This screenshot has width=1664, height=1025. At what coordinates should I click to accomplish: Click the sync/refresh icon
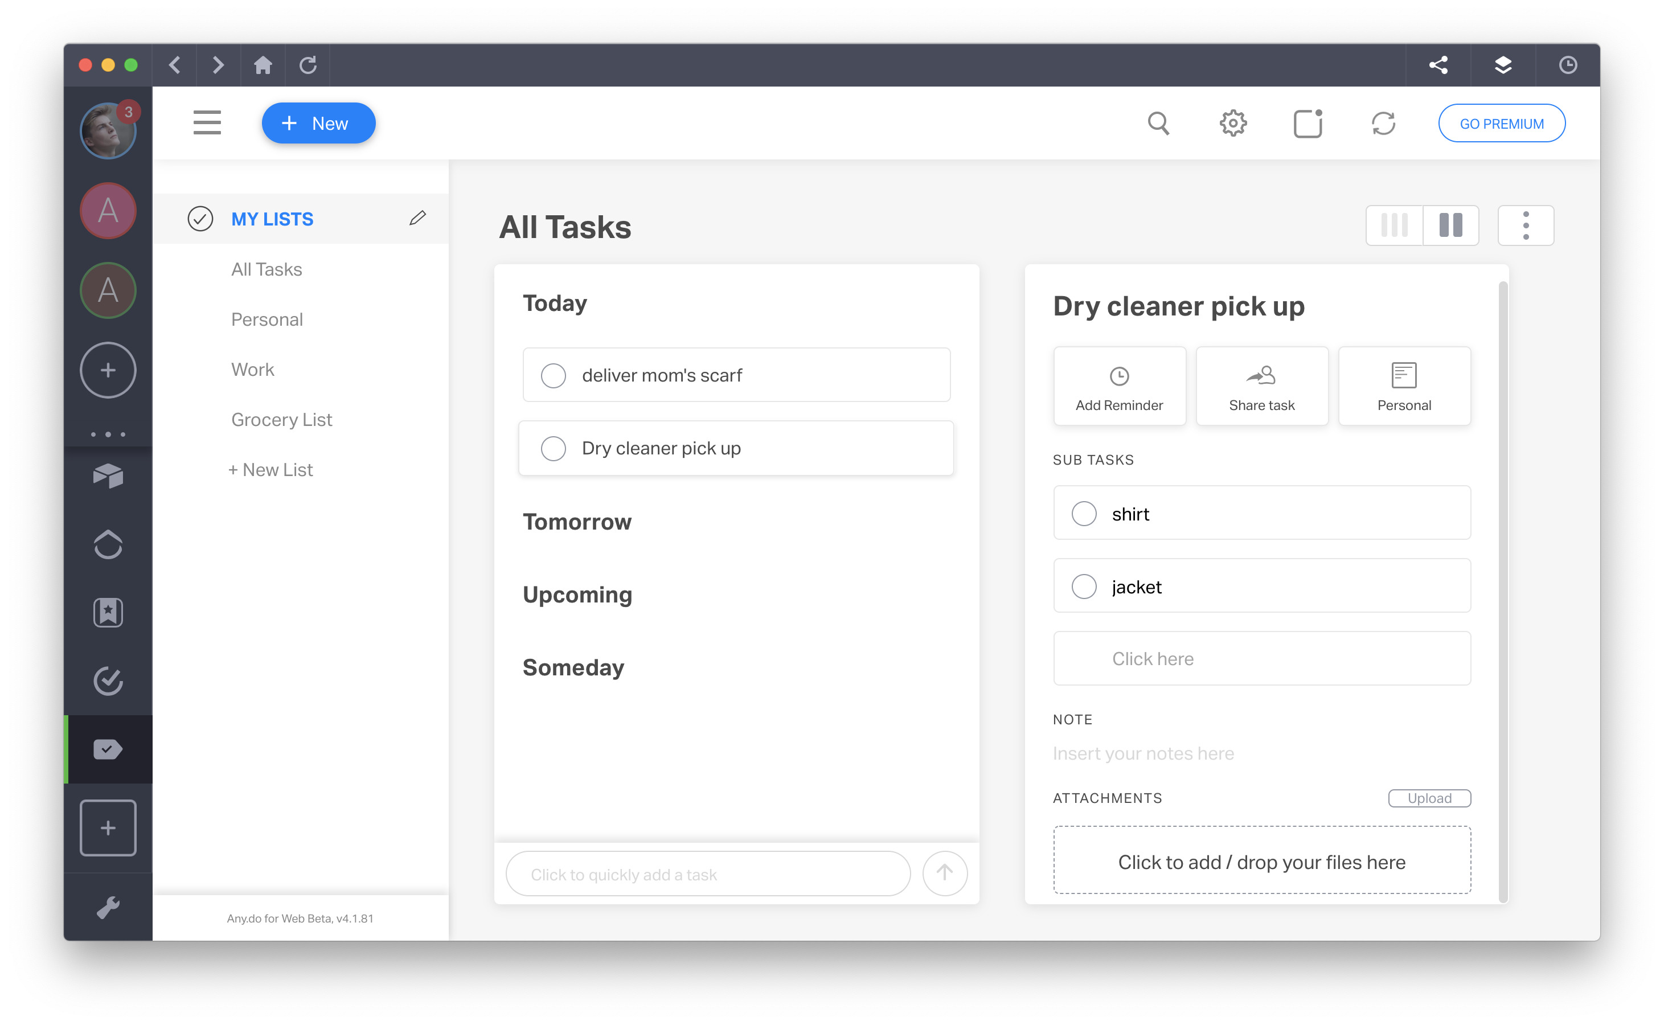(1383, 122)
